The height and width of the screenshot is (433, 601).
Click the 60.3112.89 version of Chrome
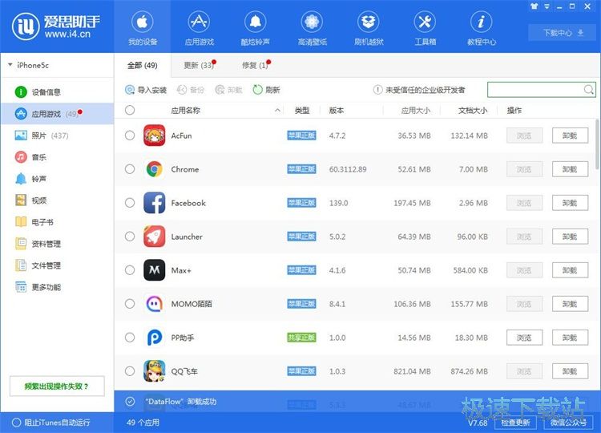[348, 169]
